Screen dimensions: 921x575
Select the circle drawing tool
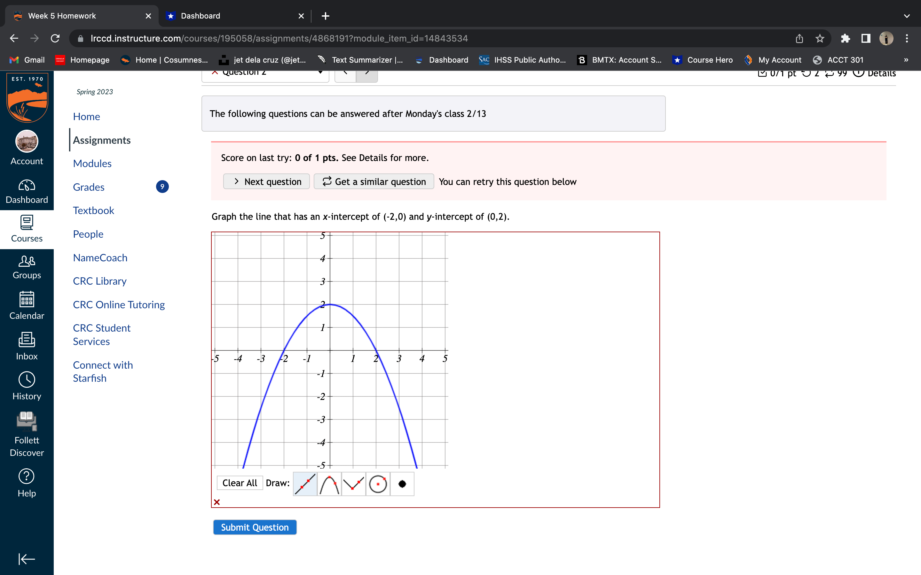click(378, 484)
